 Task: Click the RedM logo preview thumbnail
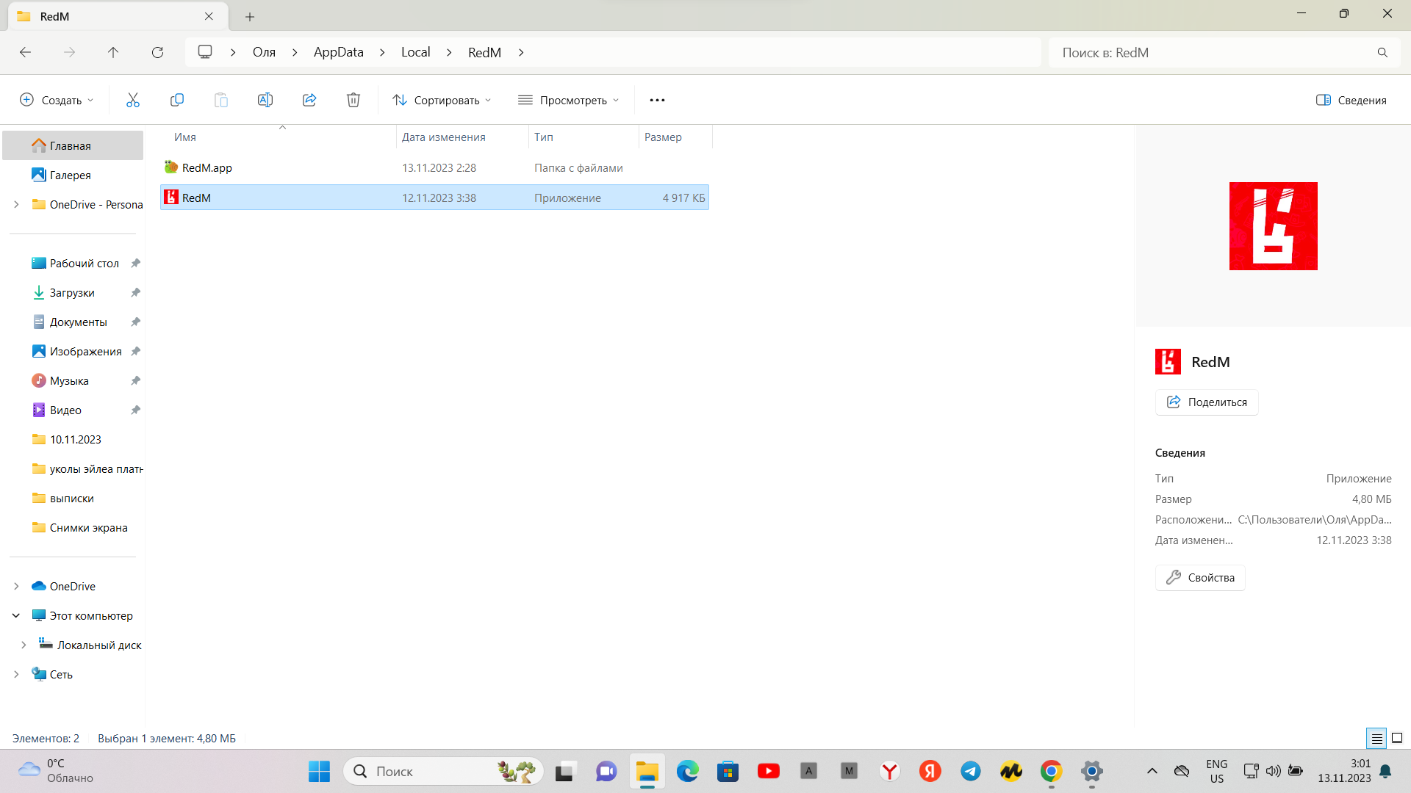(x=1273, y=225)
